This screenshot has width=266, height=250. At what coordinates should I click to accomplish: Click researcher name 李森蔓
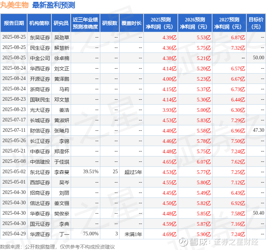point(61,172)
